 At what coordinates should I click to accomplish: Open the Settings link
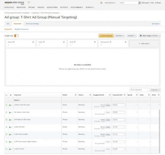158,3
